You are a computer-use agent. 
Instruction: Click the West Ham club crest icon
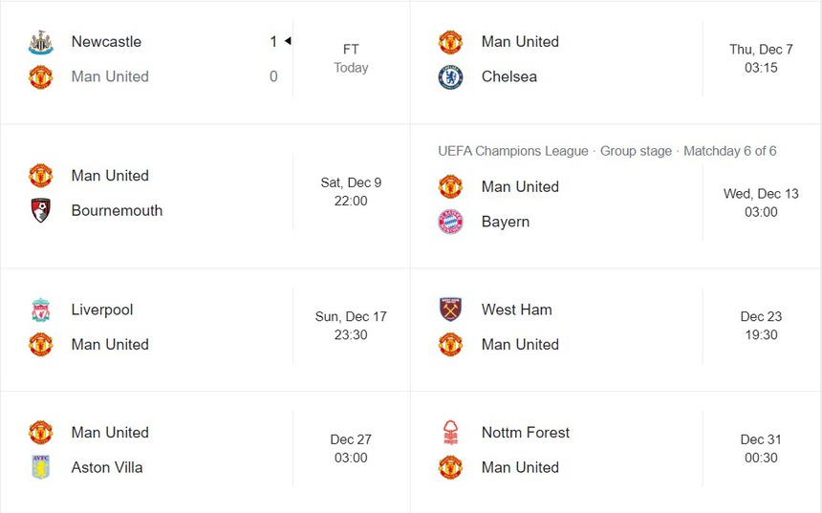tap(450, 310)
